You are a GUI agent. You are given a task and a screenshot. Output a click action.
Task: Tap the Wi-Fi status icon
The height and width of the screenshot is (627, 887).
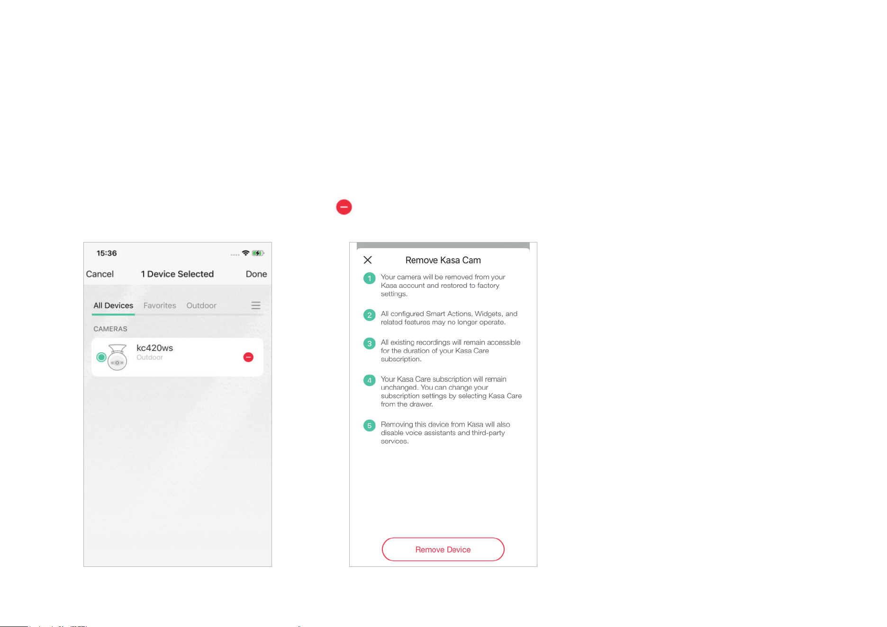coord(245,253)
